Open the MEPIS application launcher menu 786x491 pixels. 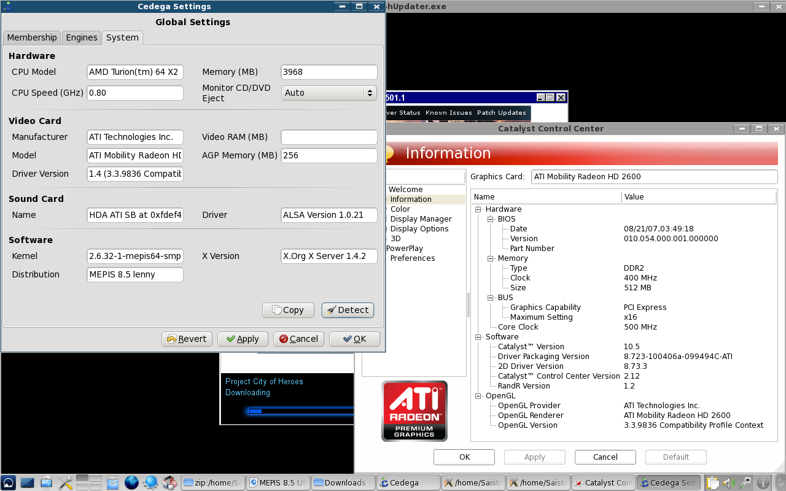tap(9, 482)
